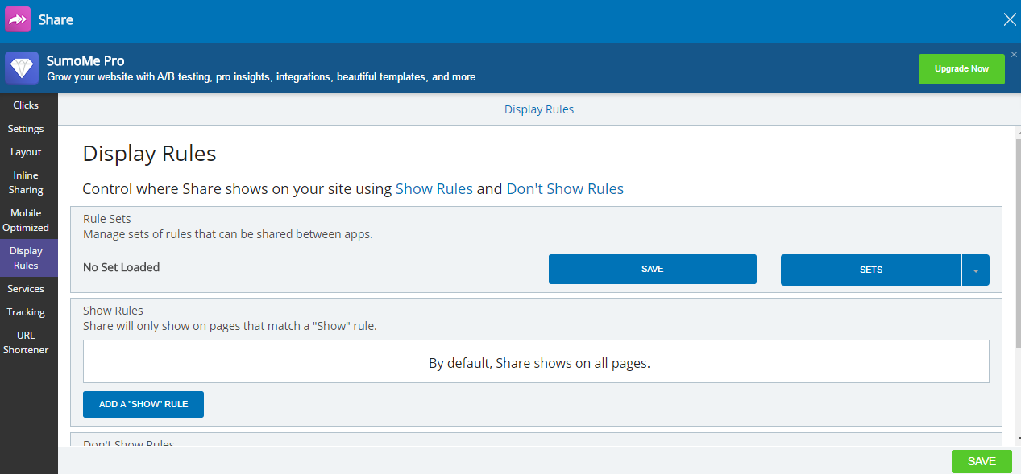Image resolution: width=1021 pixels, height=474 pixels.
Task: Click the "Rule Sets" section label
Action: [107, 219]
